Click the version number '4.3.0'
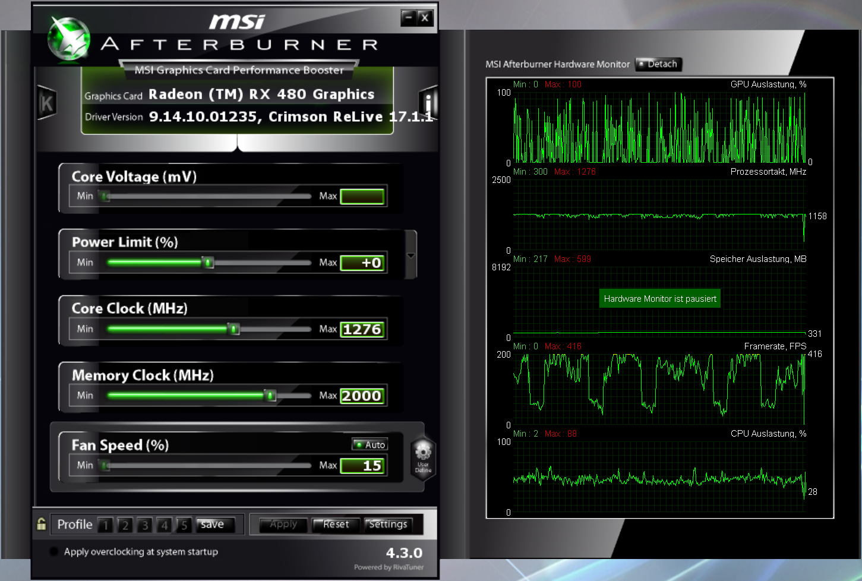 [404, 553]
